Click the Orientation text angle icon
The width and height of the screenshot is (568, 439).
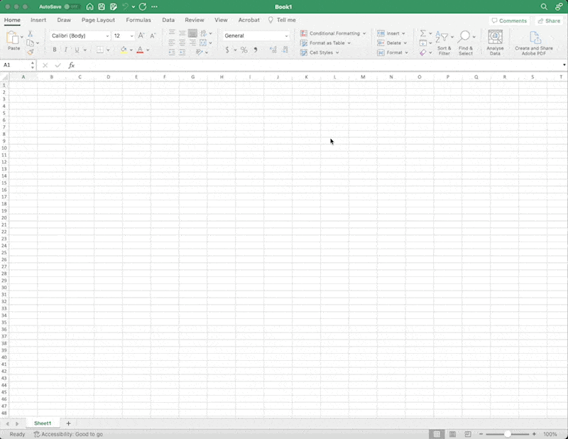[200, 52]
